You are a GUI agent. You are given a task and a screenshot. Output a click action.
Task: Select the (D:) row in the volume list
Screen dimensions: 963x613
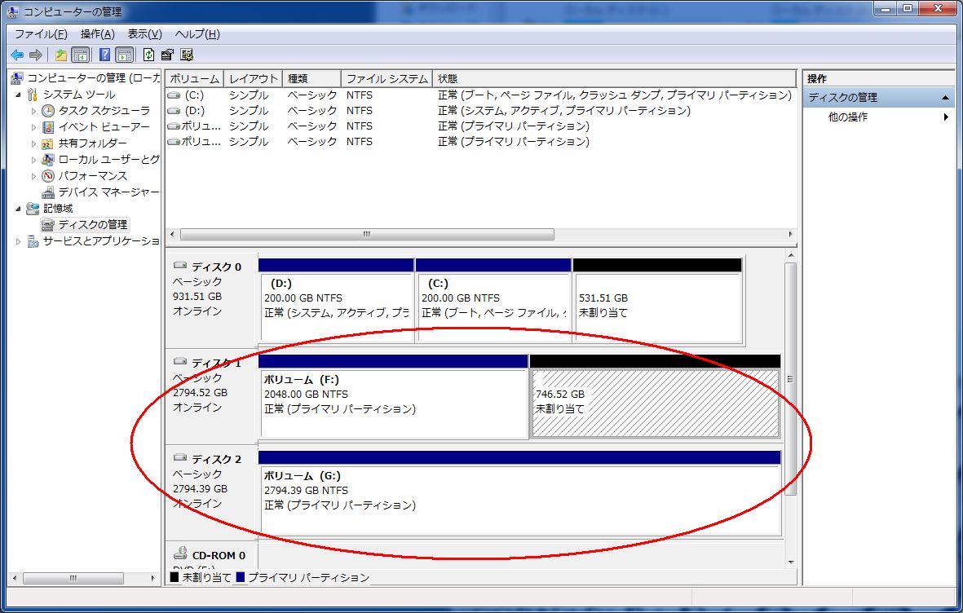(x=481, y=111)
